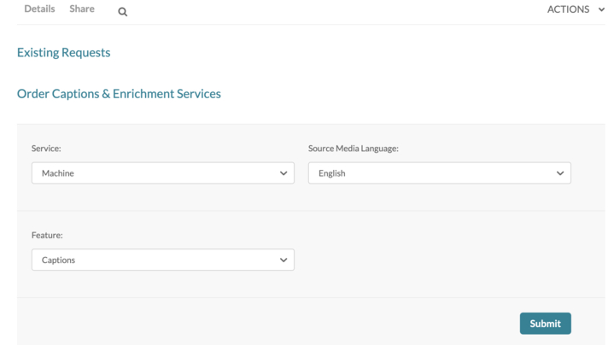Click the search magnifier icon
The height and width of the screenshot is (345, 614).
pos(122,12)
